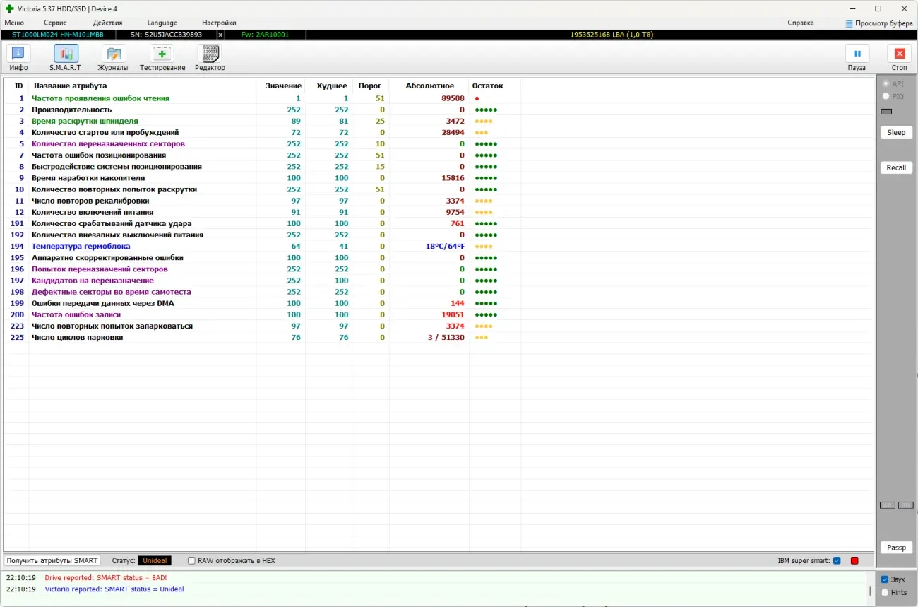The width and height of the screenshot is (918, 607).
Task: Open the Language menu
Action: [162, 23]
